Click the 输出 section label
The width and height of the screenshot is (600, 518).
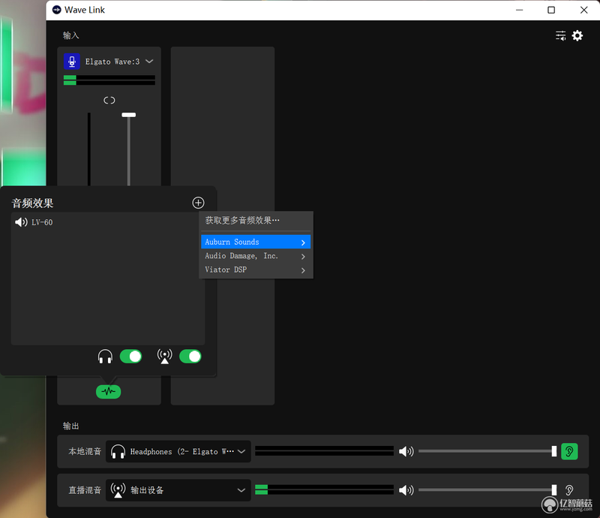pyautogui.click(x=70, y=426)
